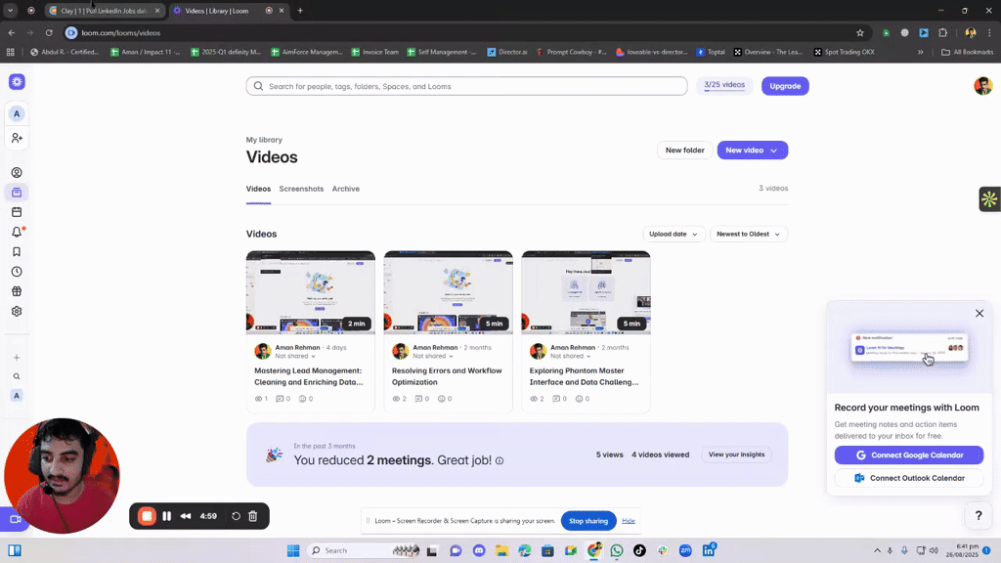This screenshot has height=563, width=1001.
Task: Click the Upgrade button
Action: coord(785,85)
